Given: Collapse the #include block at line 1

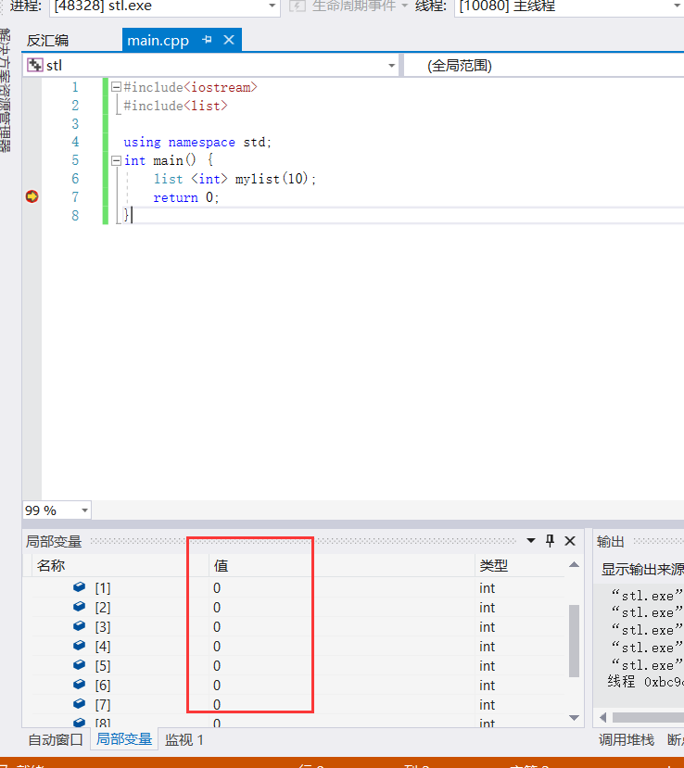Looking at the screenshot, I should pos(116,87).
